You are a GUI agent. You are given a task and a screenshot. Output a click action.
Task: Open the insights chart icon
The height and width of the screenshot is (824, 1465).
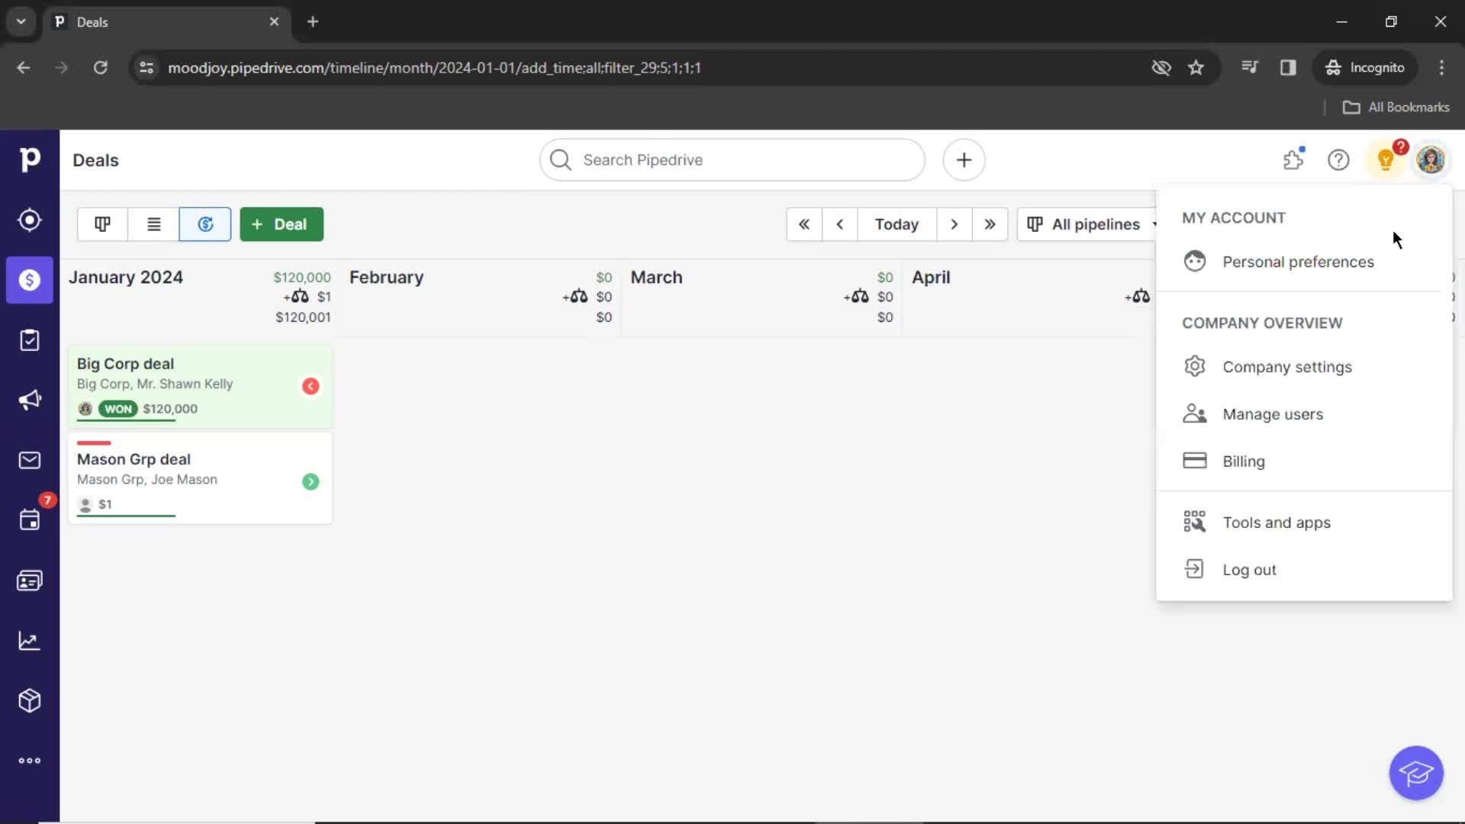pos(28,640)
